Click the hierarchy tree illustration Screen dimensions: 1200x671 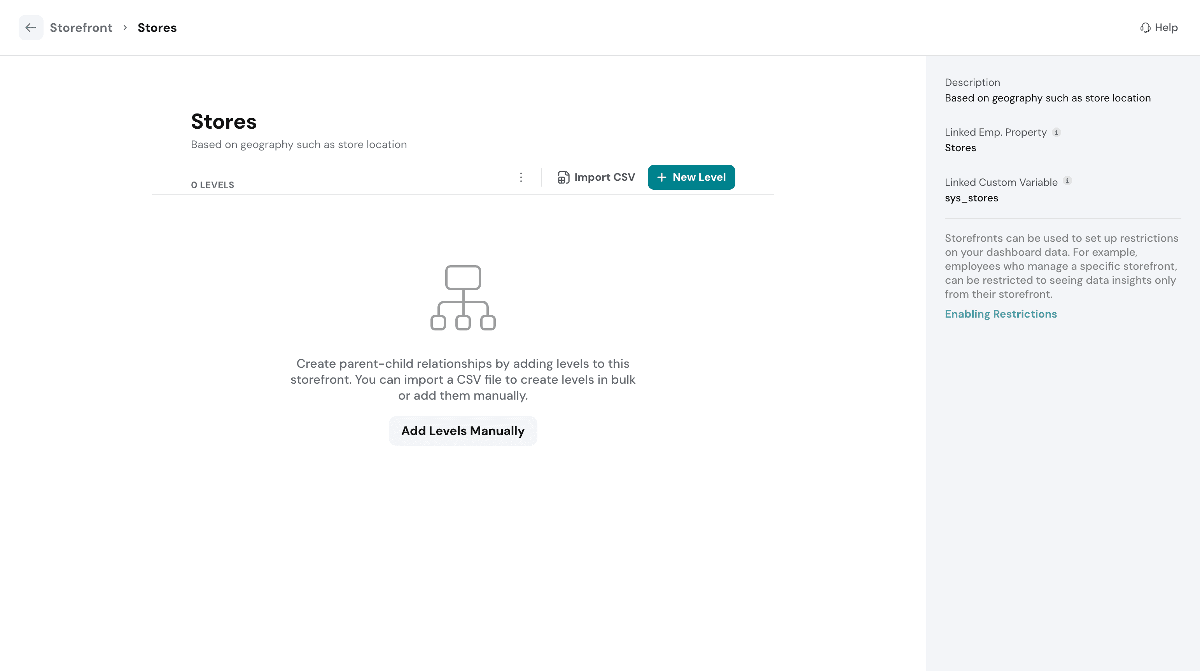pyautogui.click(x=463, y=297)
